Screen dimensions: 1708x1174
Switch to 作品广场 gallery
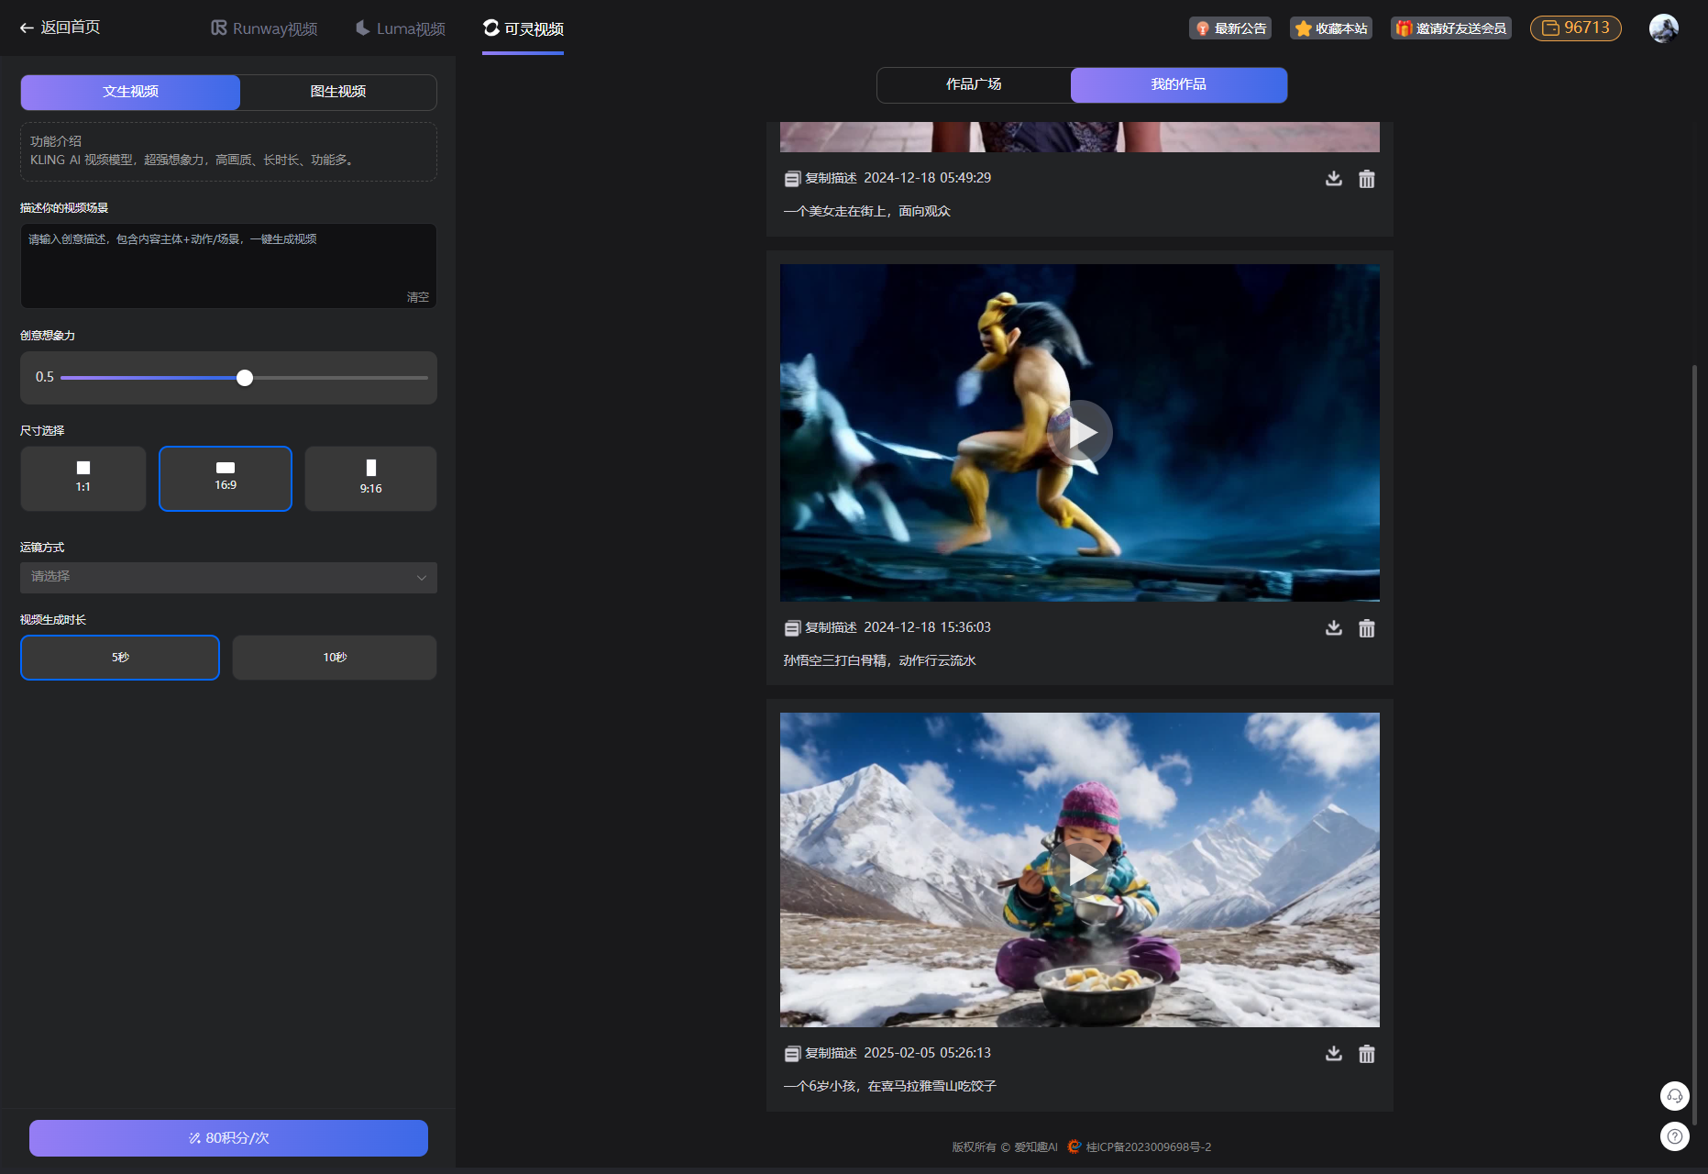(x=974, y=84)
